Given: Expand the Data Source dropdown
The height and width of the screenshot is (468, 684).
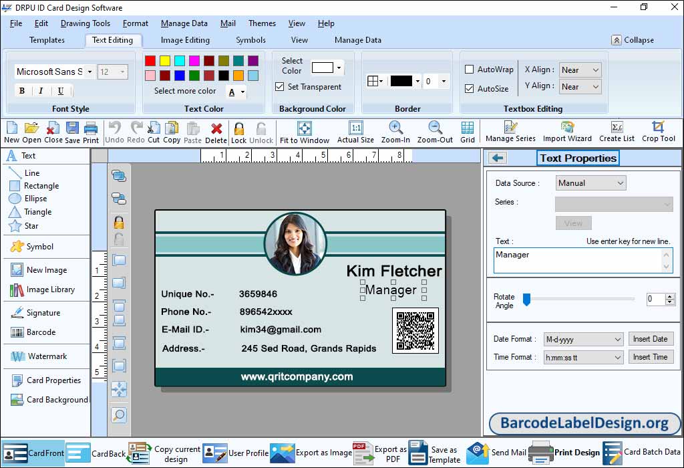Looking at the screenshot, I should [590, 183].
